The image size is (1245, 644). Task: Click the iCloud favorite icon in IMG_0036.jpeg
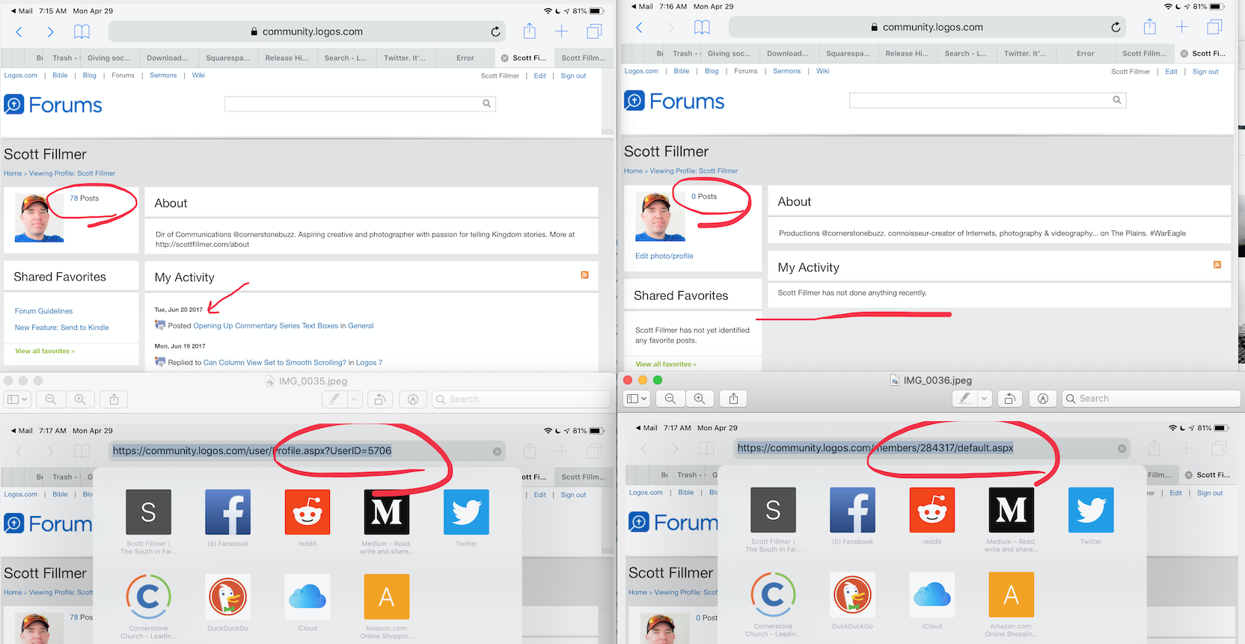pos(932,595)
